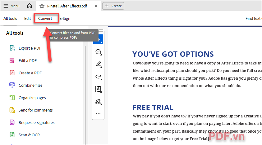
Task: Click the Send for comments icon
Action: pos(12,110)
